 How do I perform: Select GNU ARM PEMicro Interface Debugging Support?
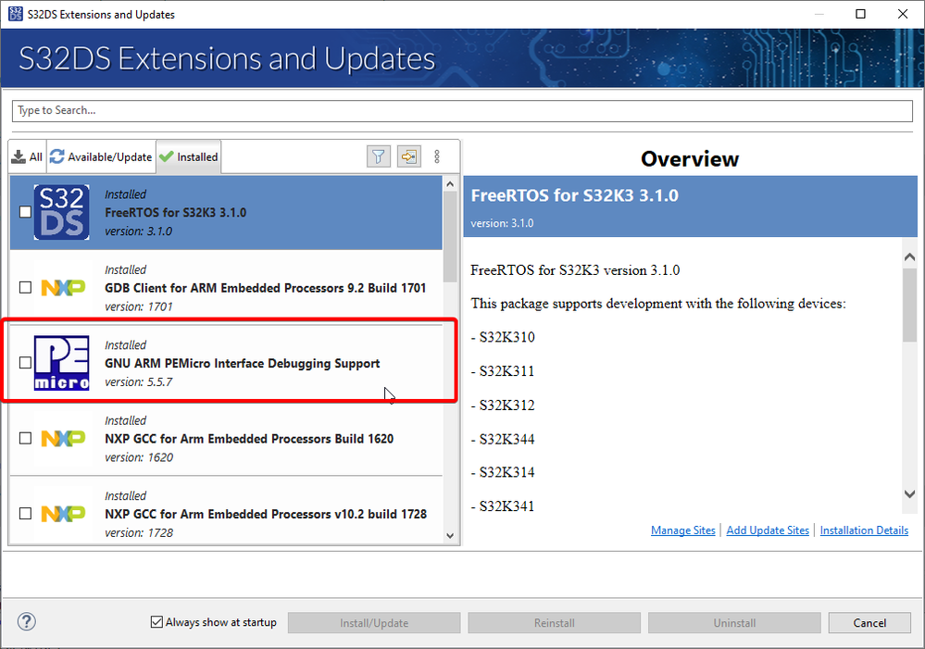(226, 363)
